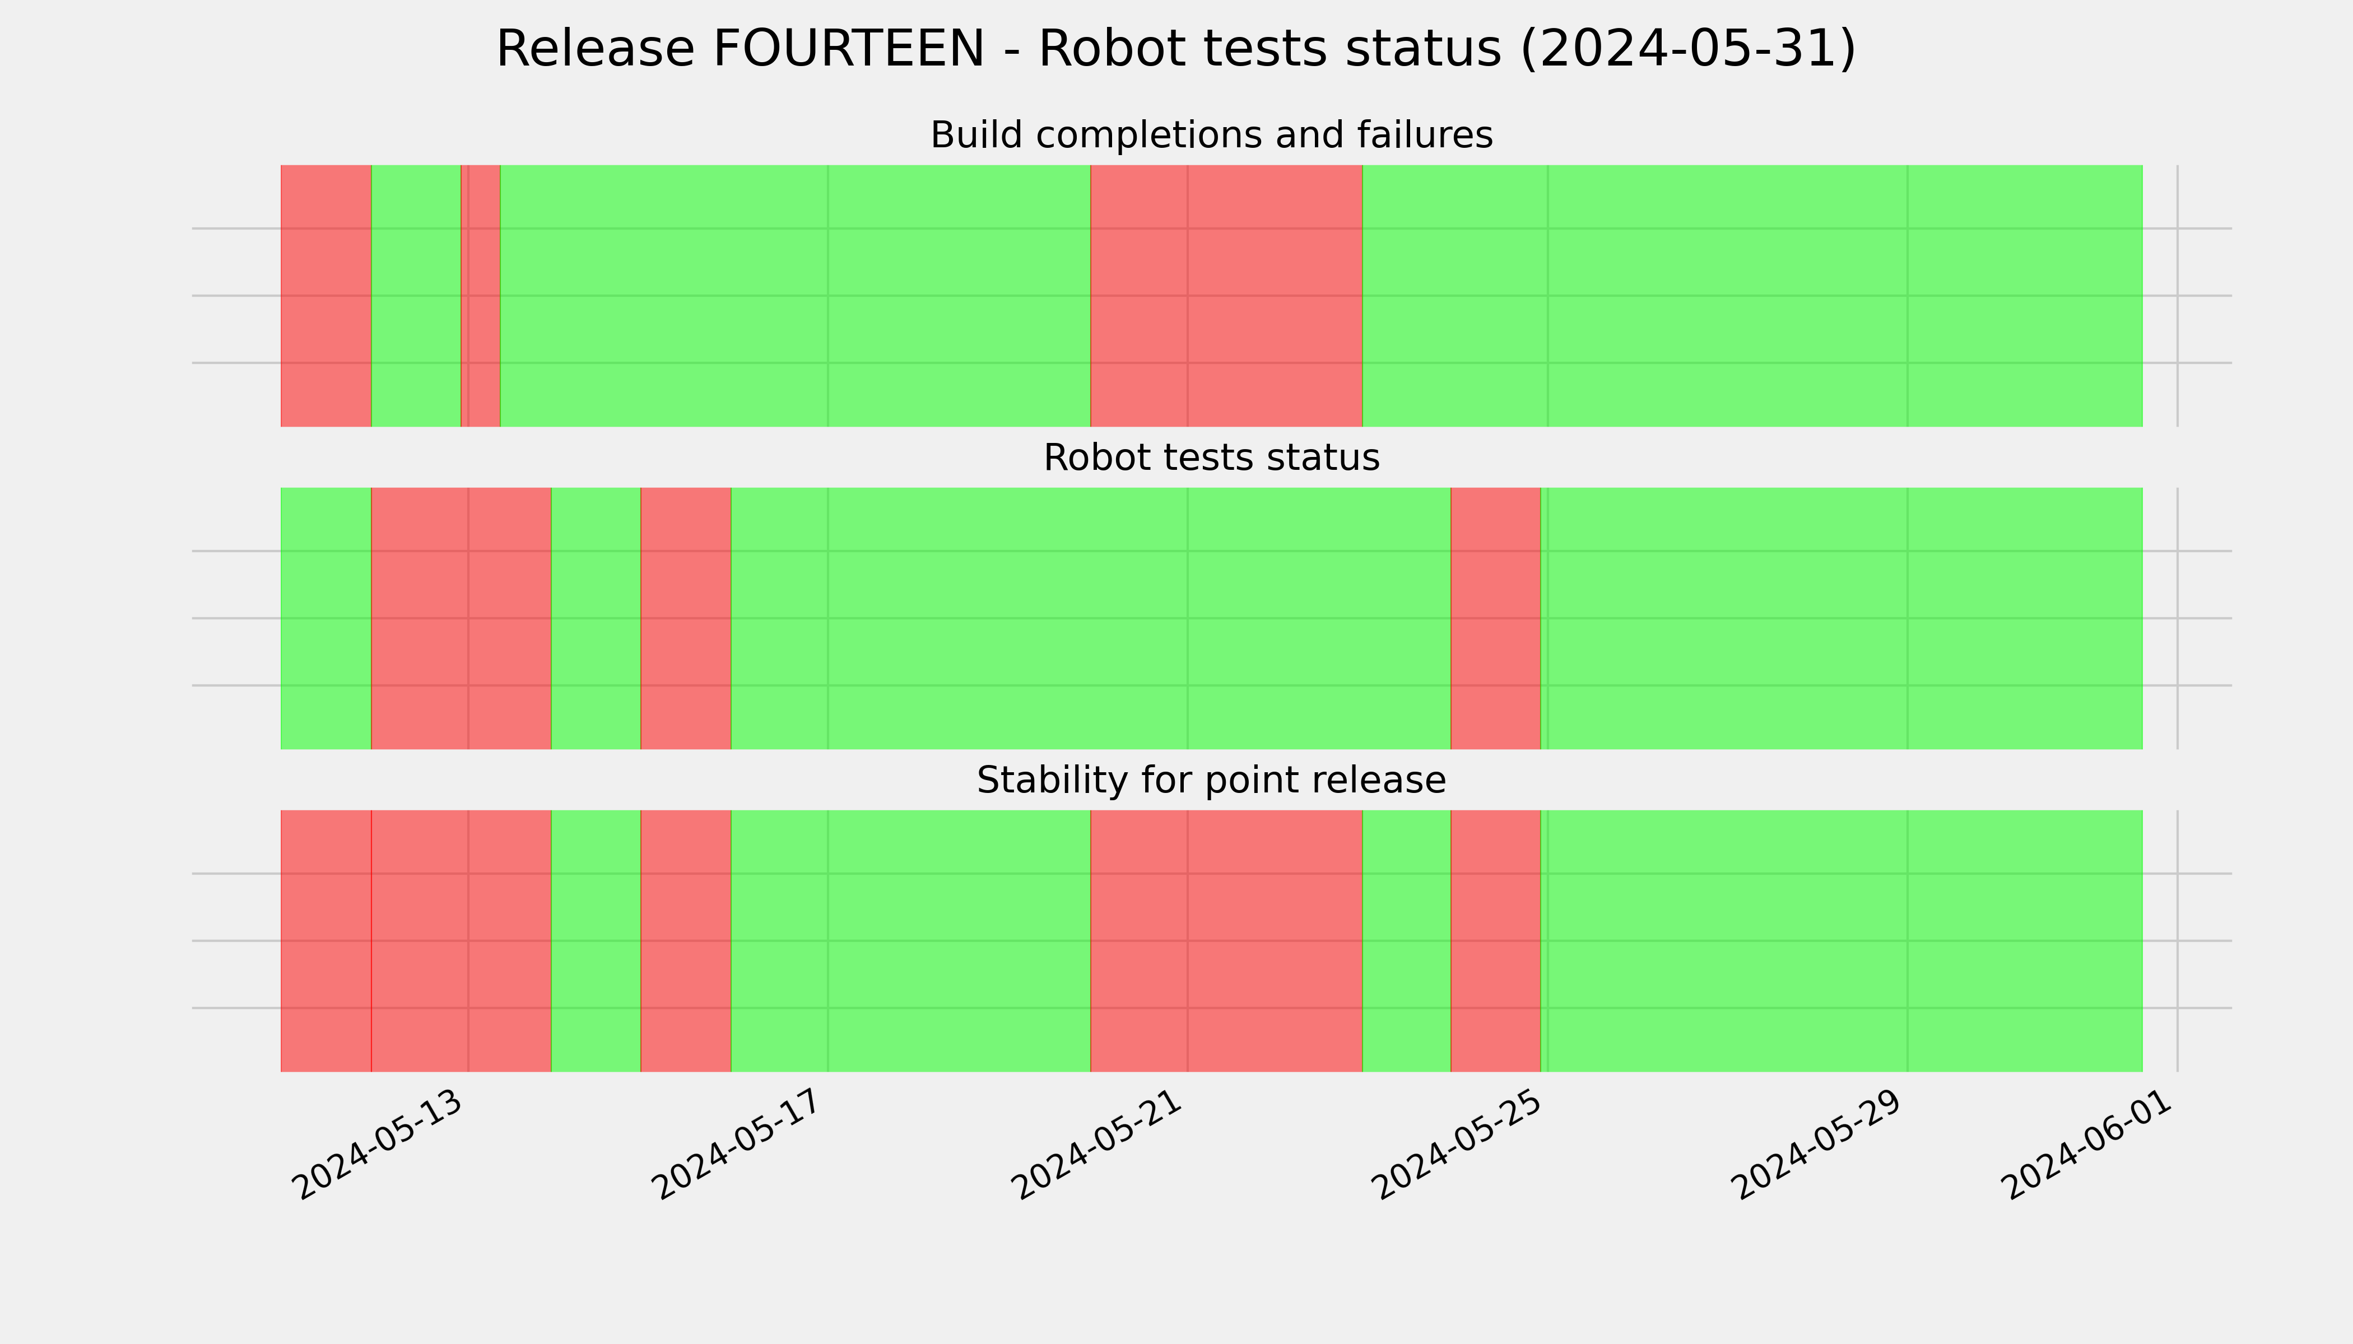Click the green gap after the 05-21 red block in the Stability chart

click(x=1406, y=941)
